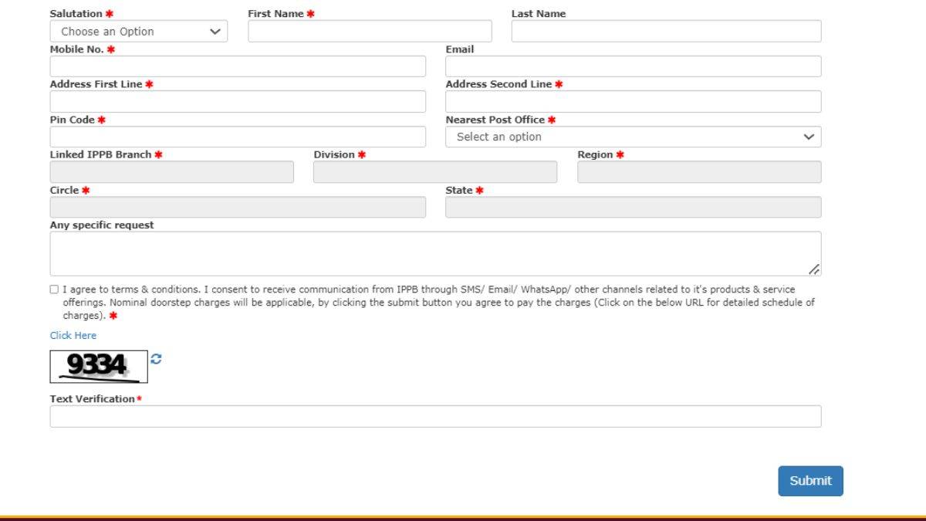Select the Division field
The width and height of the screenshot is (926, 521).
tap(434, 172)
